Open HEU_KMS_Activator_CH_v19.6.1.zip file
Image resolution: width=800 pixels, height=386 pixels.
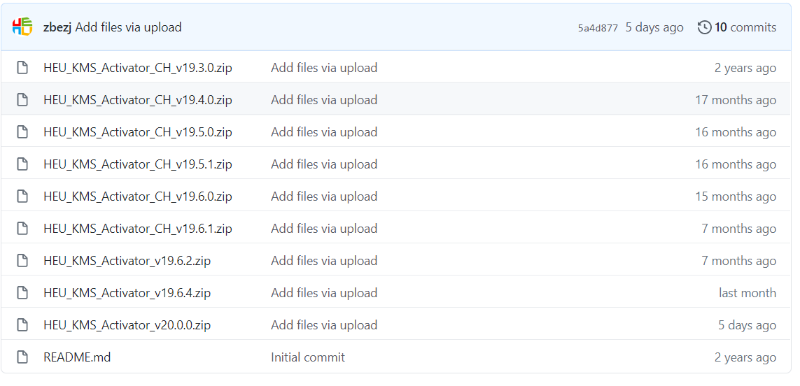[138, 229]
